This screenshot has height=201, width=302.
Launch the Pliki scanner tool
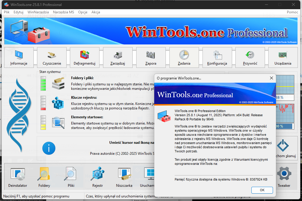tap(71, 177)
